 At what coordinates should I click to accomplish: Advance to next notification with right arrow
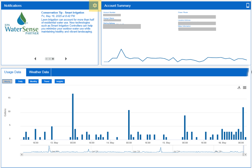click(x=66, y=59)
